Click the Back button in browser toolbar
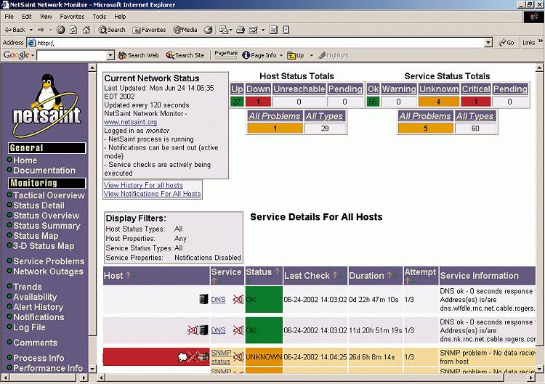Image resolution: width=545 pixels, height=384 pixels. tap(15, 30)
